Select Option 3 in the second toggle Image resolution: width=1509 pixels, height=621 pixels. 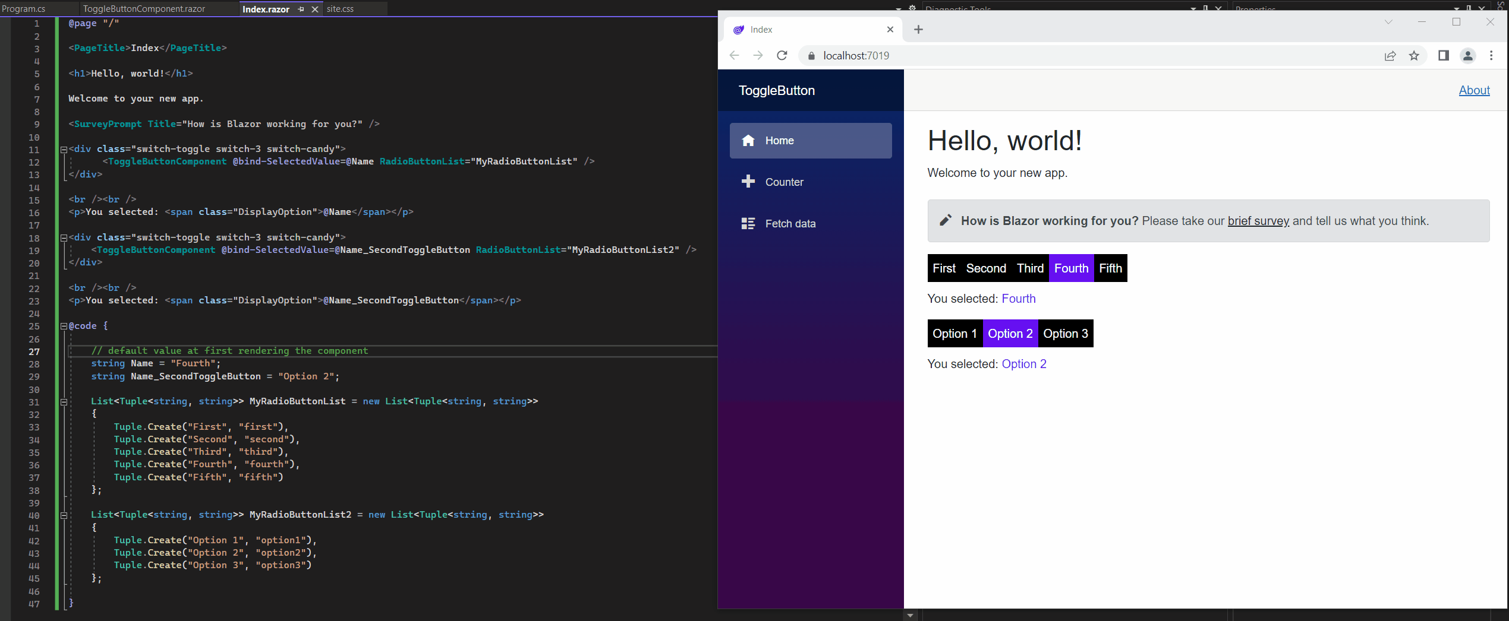pos(1066,333)
